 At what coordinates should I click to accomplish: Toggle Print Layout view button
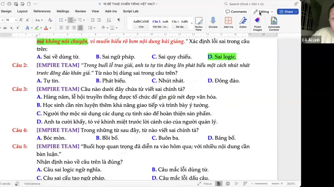[219, 184]
